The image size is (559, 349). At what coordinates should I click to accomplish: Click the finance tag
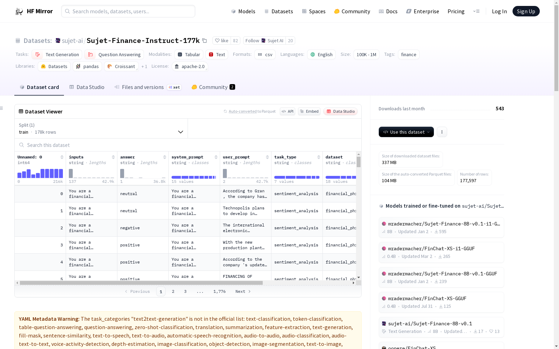(x=409, y=54)
